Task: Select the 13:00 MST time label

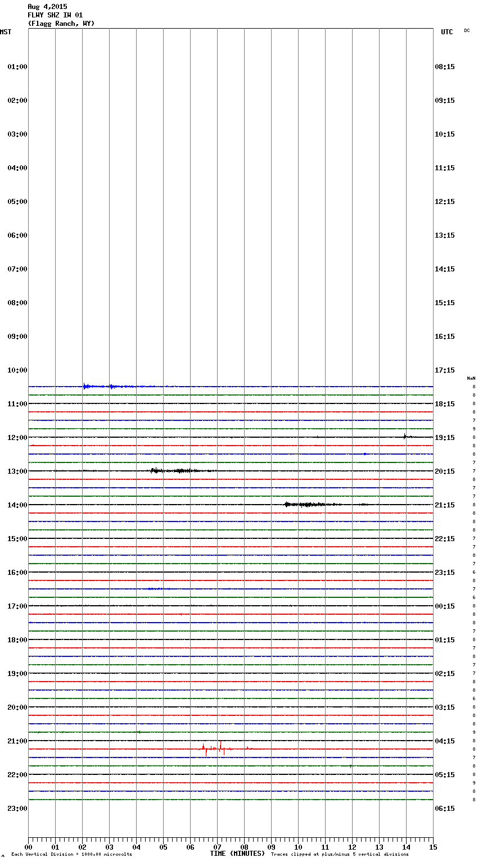Action: [17, 471]
